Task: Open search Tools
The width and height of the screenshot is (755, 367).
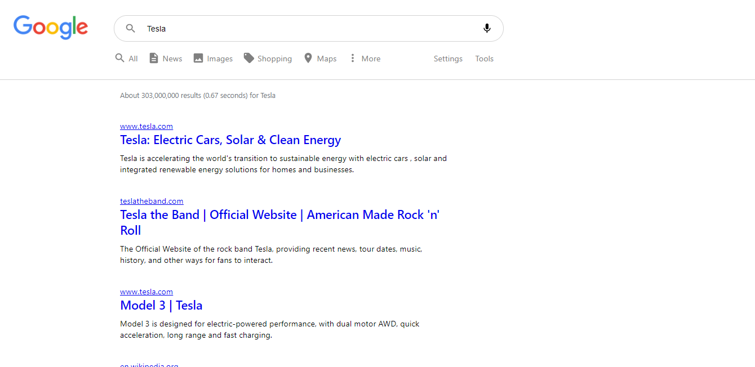Action: pos(484,59)
